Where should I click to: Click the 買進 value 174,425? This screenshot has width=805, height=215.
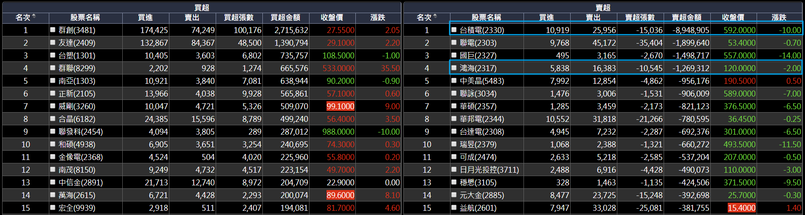pyautogui.click(x=154, y=30)
